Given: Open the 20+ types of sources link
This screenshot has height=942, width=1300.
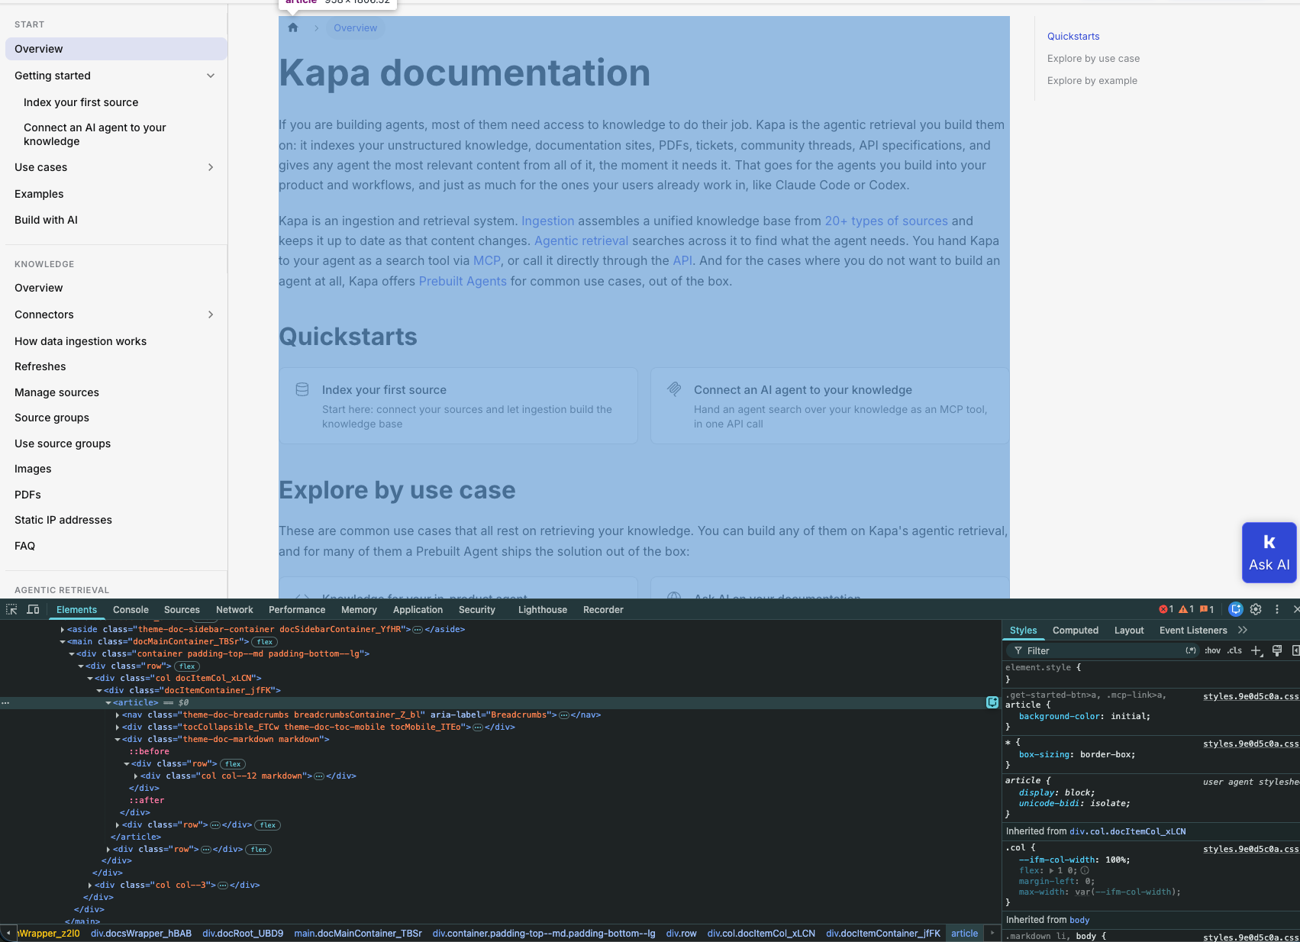Looking at the screenshot, I should tap(886, 221).
